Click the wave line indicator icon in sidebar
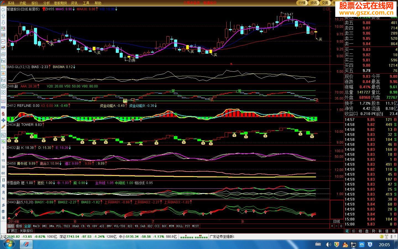 point(3,101)
